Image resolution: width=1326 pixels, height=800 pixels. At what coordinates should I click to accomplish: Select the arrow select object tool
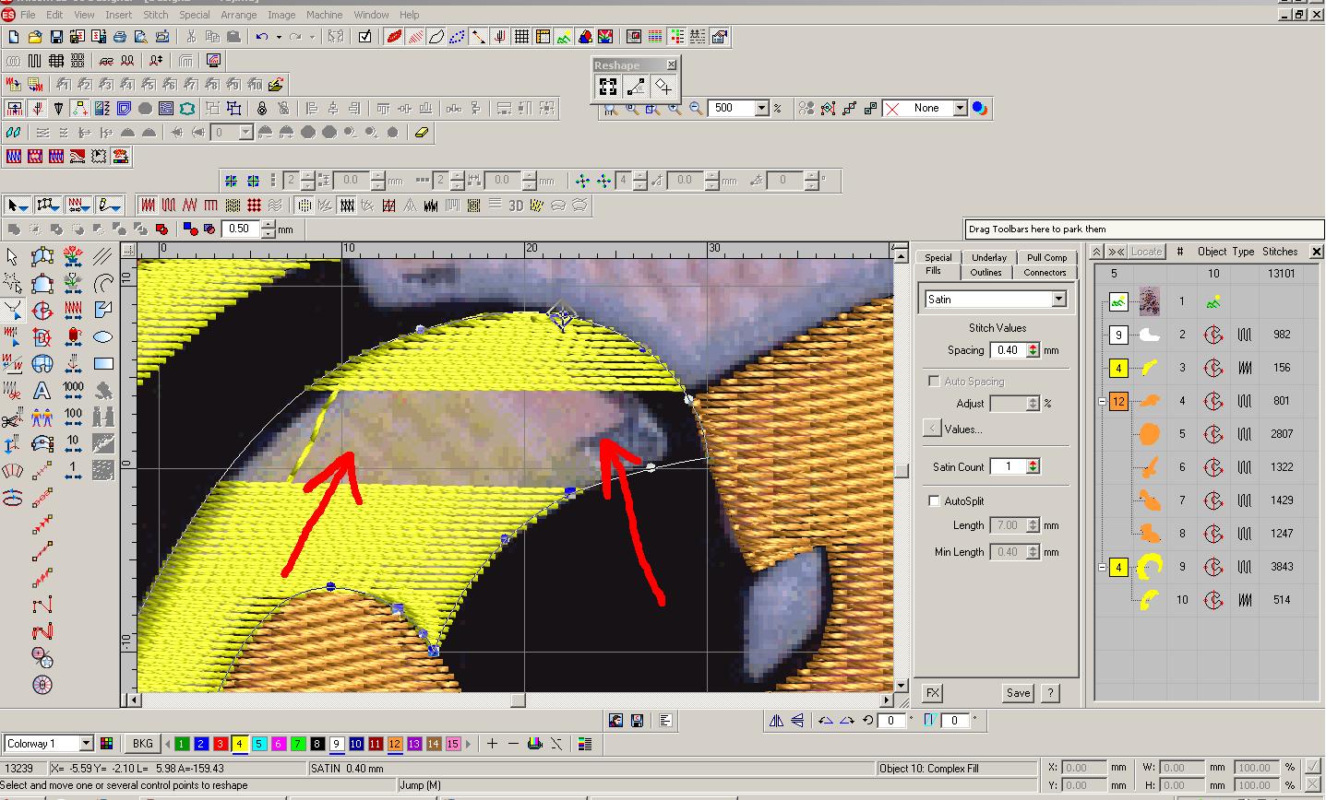point(12,257)
